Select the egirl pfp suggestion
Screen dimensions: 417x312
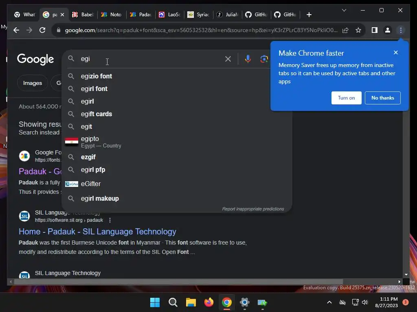(177, 170)
